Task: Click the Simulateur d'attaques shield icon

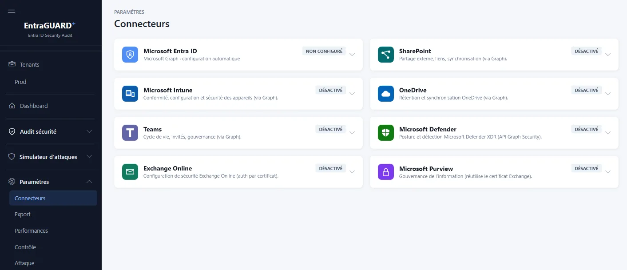Action: (12, 157)
